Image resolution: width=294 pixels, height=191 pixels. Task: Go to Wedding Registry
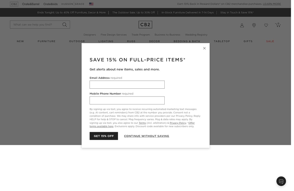click(196, 35)
